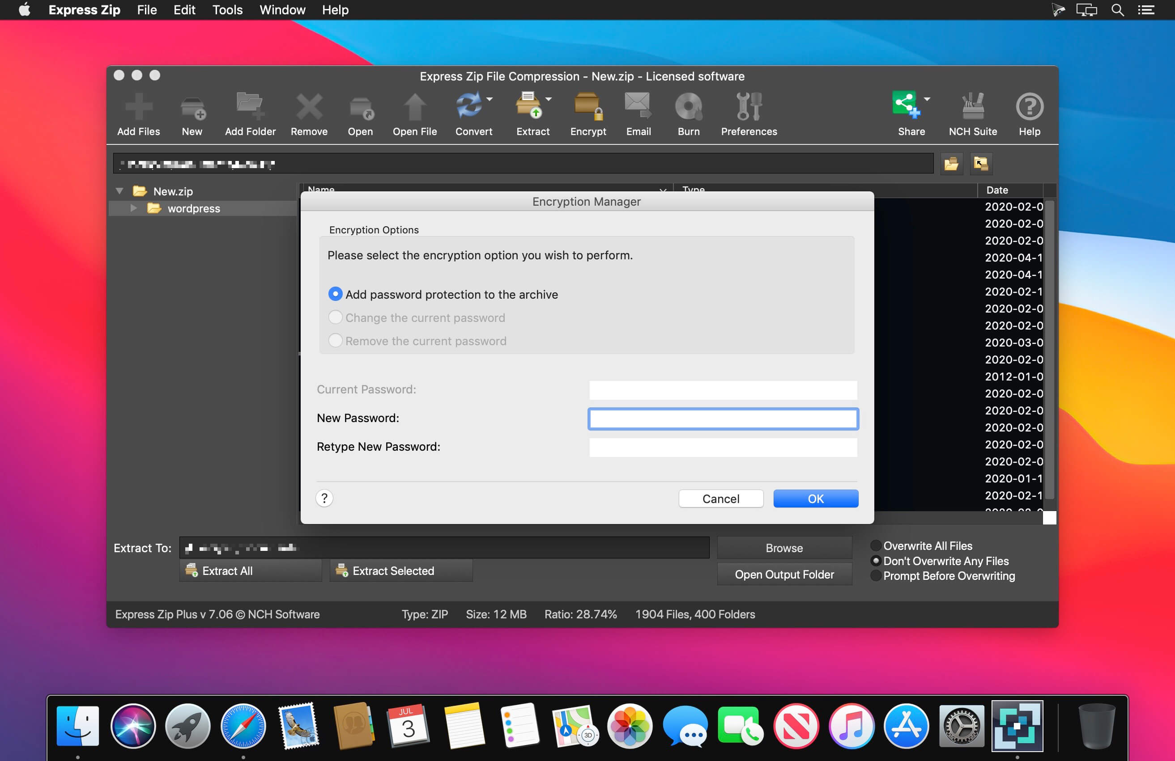
Task: Select Add password protection to the archive
Action: [335, 294]
